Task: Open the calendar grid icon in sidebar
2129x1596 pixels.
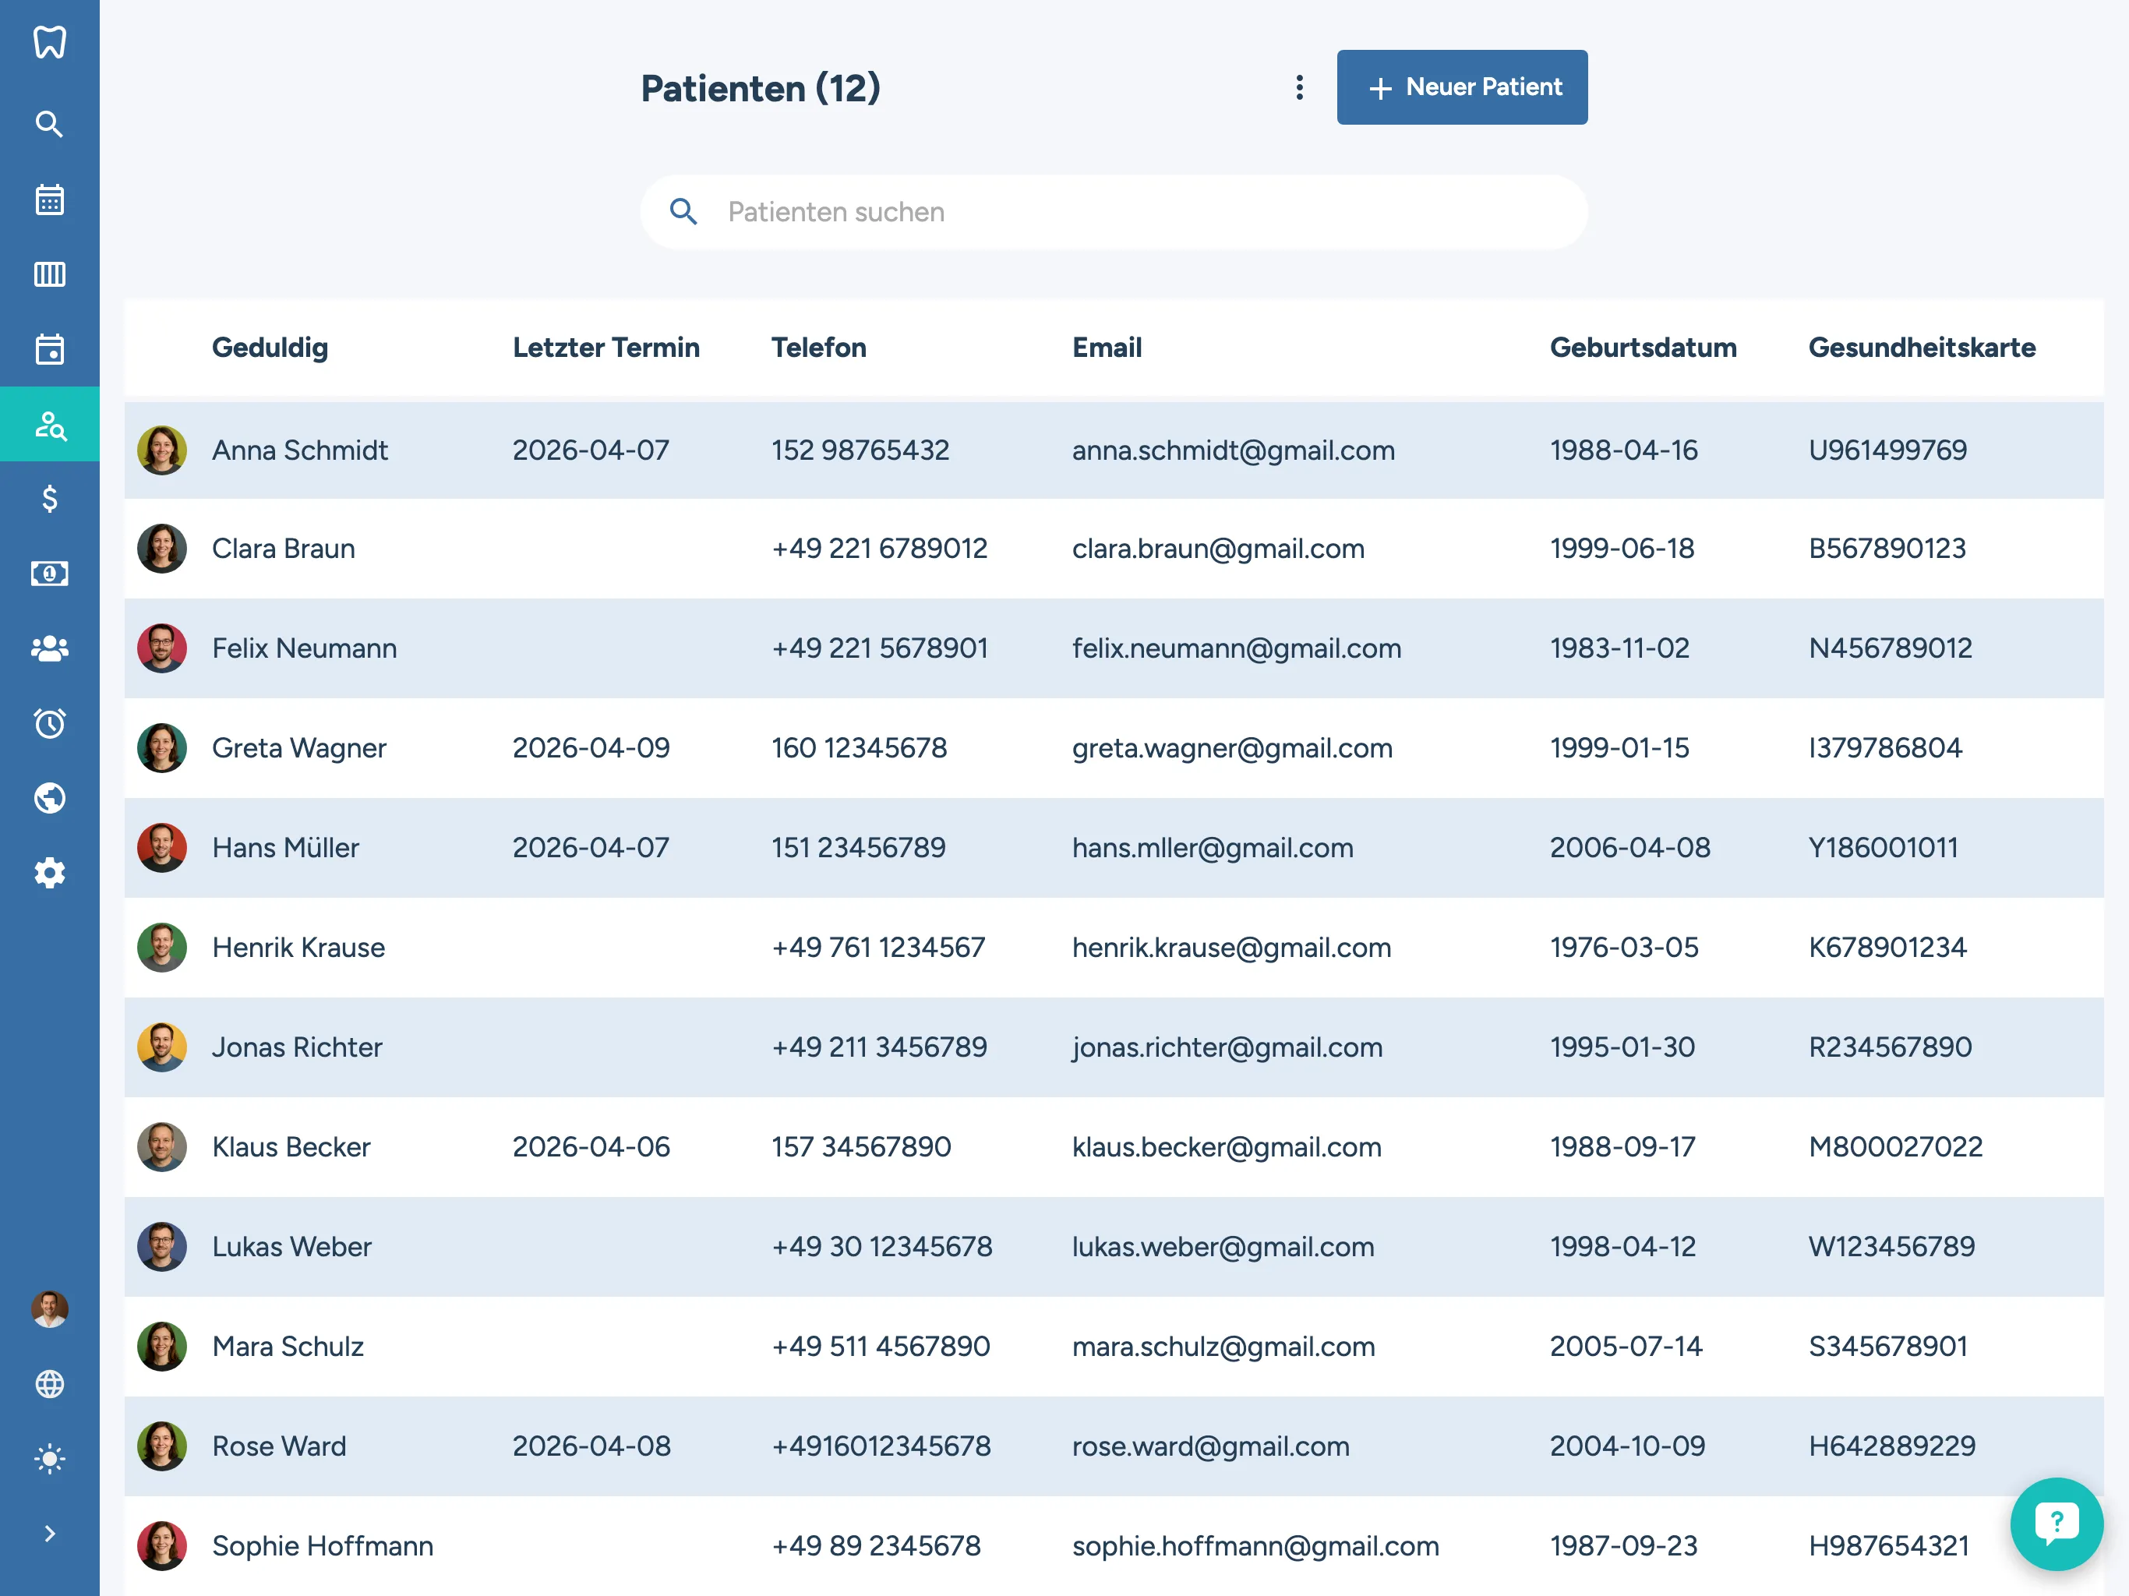Action: [x=49, y=199]
